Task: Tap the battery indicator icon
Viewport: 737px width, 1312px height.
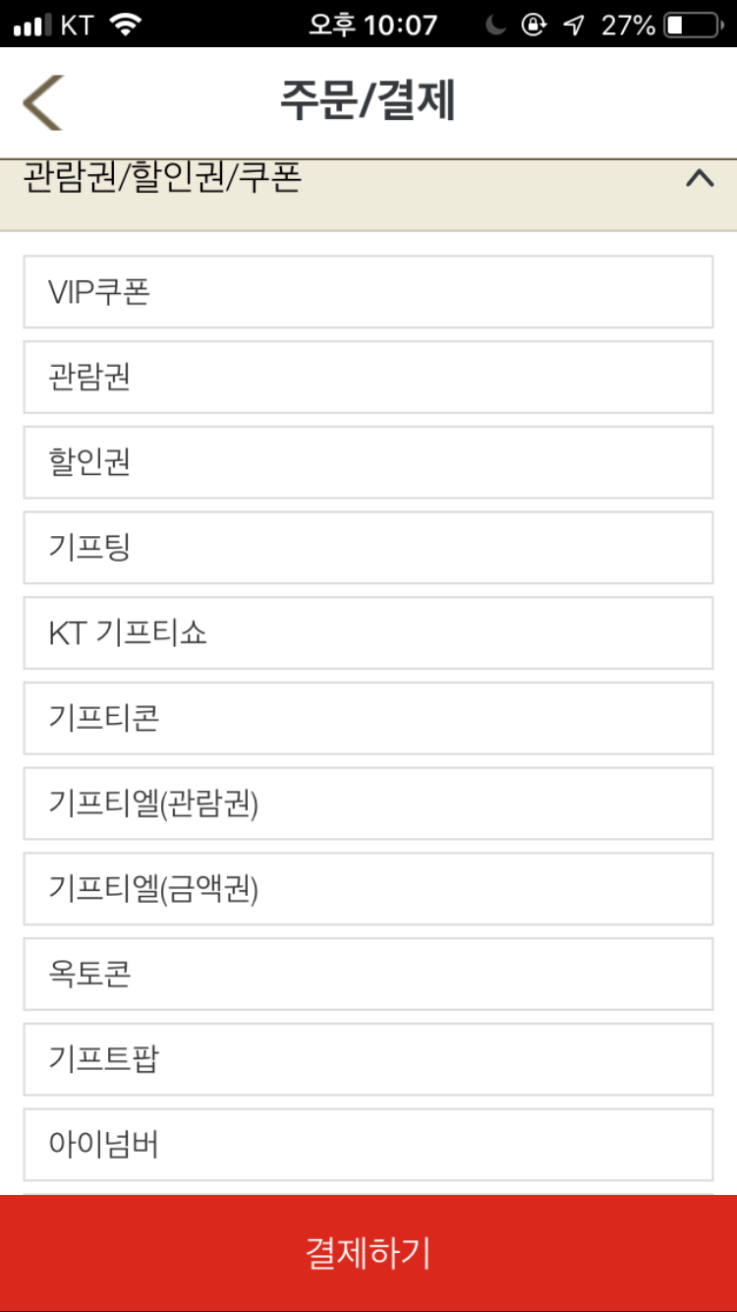Action: pos(692,25)
